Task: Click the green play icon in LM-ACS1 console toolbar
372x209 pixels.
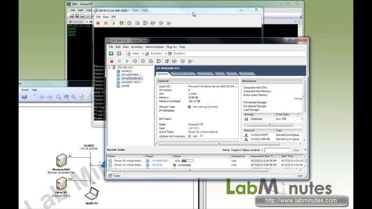Action: coord(114,23)
